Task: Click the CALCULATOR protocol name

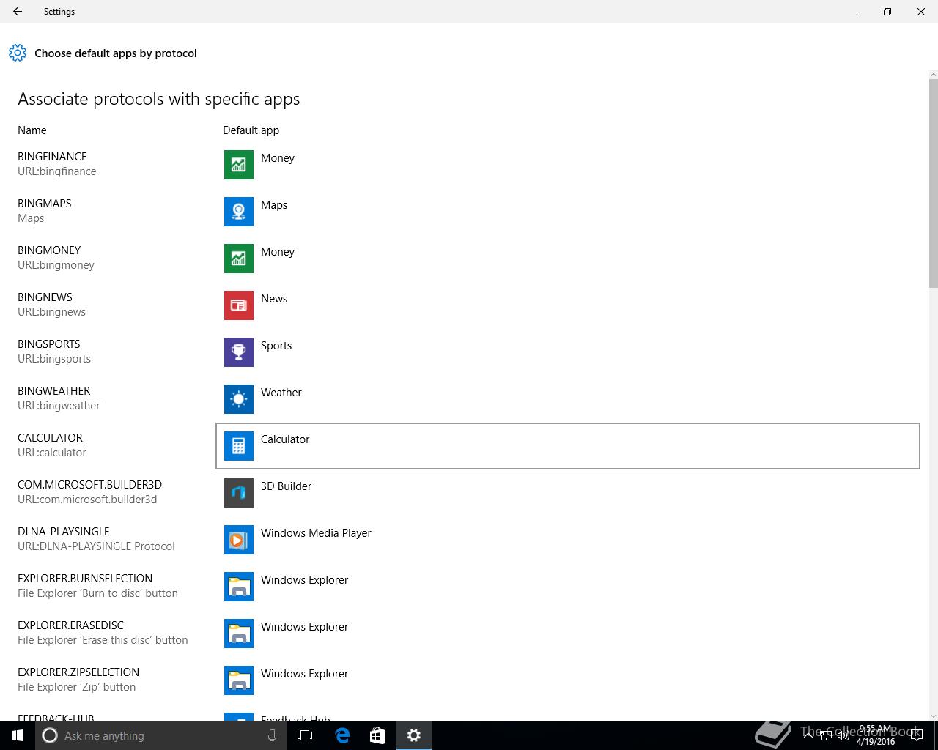Action: (50, 438)
